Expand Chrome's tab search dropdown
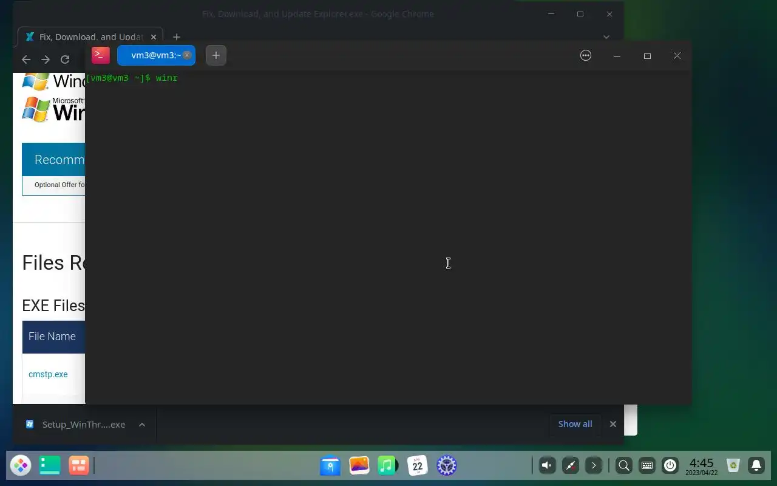 (x=606, y=37)
